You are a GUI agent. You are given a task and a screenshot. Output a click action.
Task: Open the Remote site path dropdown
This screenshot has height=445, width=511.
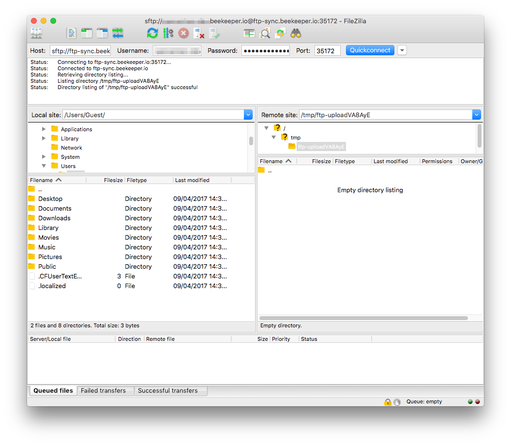pos(477,114)
